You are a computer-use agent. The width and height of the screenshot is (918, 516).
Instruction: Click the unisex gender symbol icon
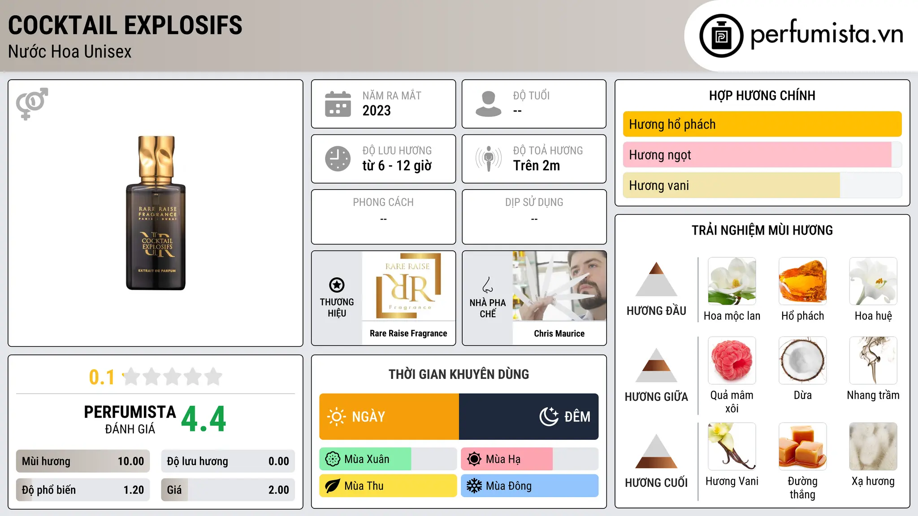32,103
